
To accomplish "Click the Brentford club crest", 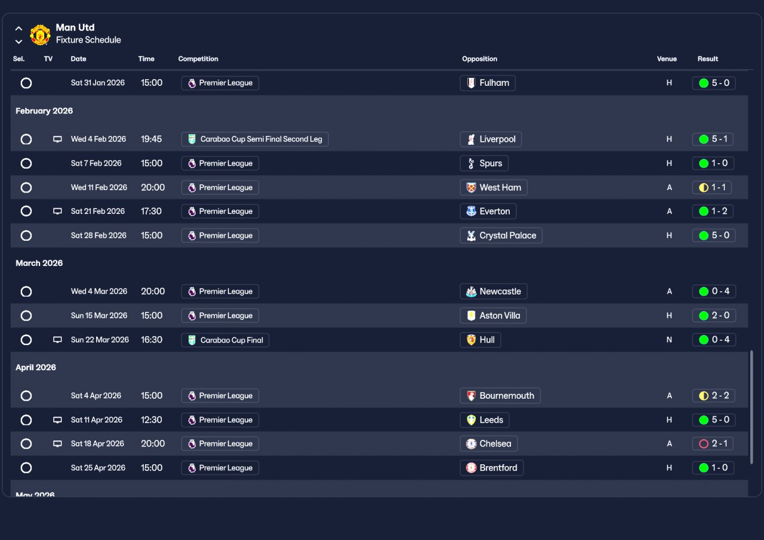I will click(x=471, y=468).
